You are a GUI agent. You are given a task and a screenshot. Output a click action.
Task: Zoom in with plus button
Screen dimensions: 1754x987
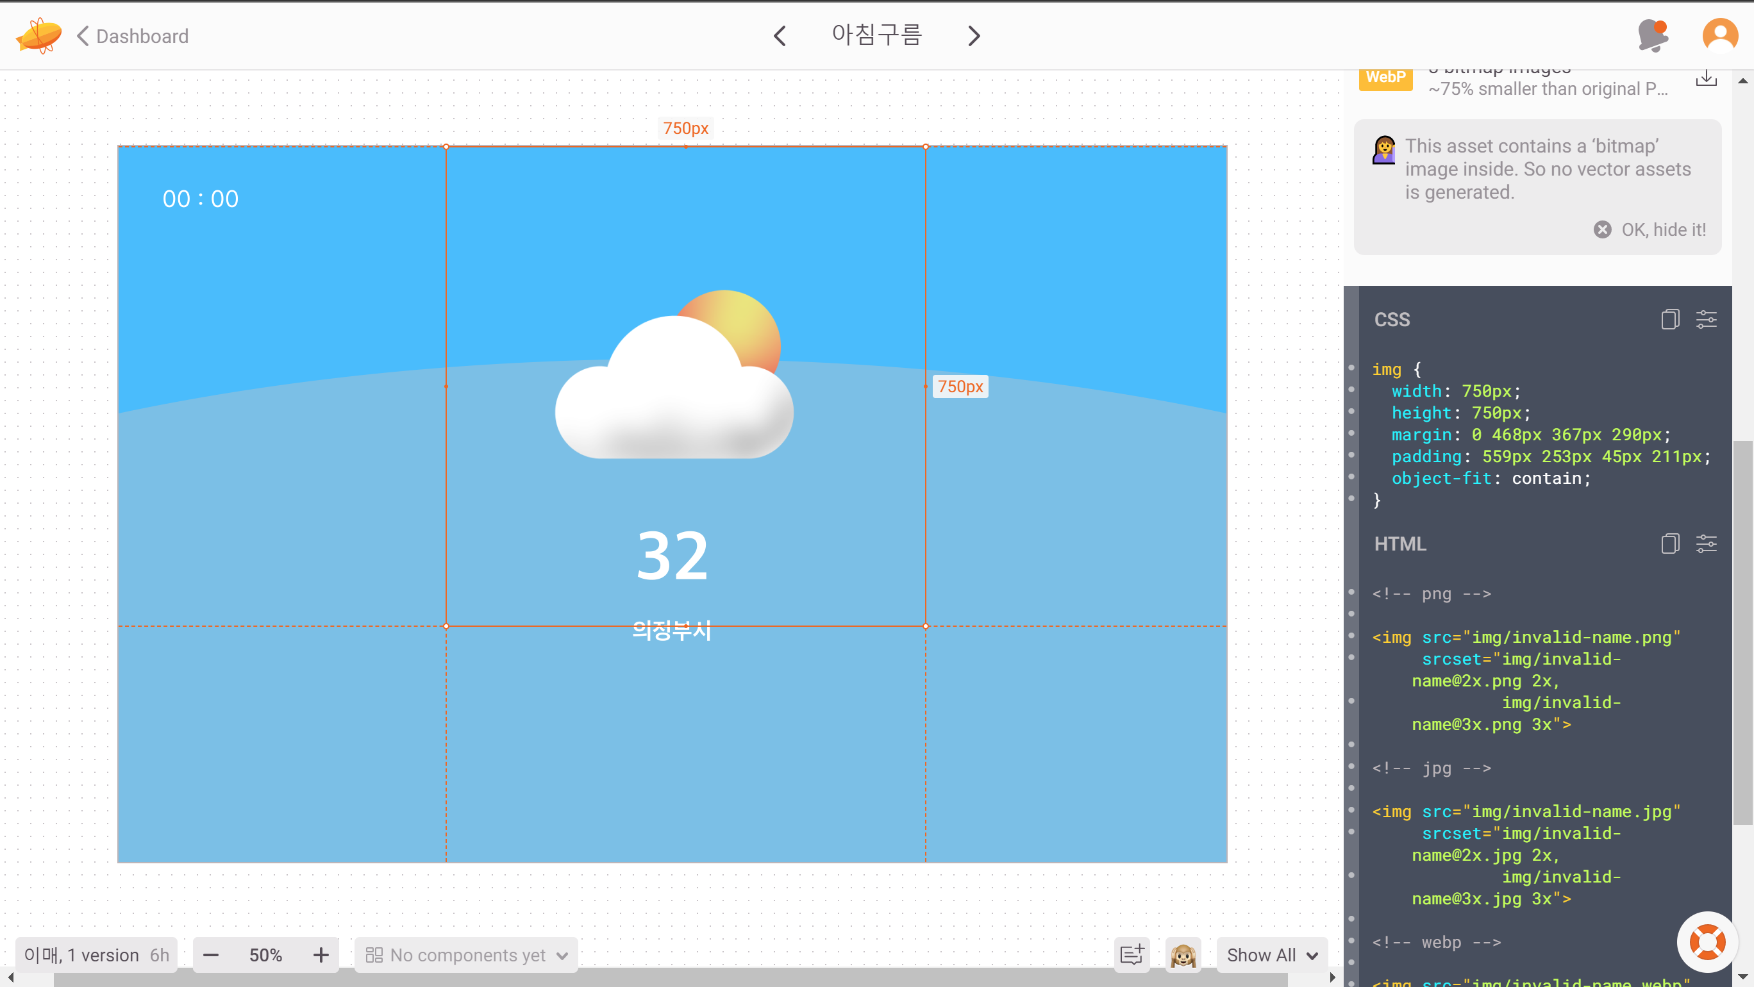click(x=321, y=955)
